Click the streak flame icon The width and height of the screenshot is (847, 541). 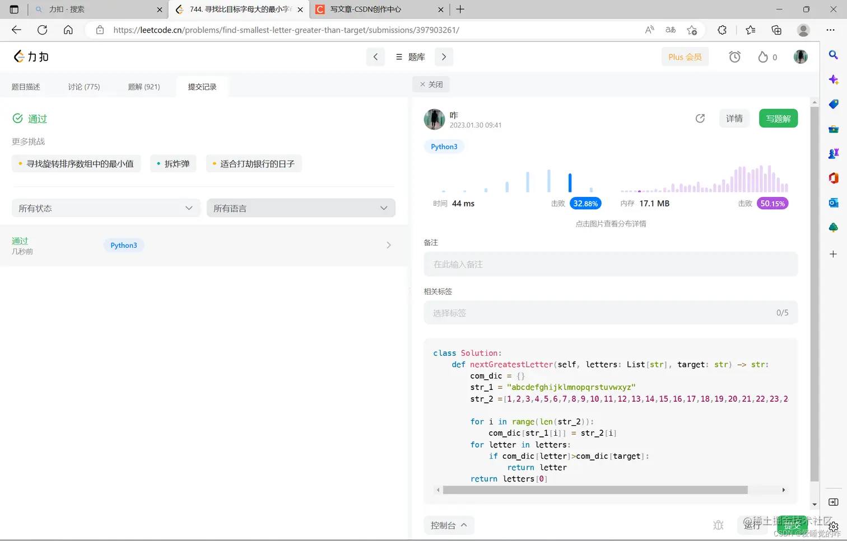coord(762,57)
